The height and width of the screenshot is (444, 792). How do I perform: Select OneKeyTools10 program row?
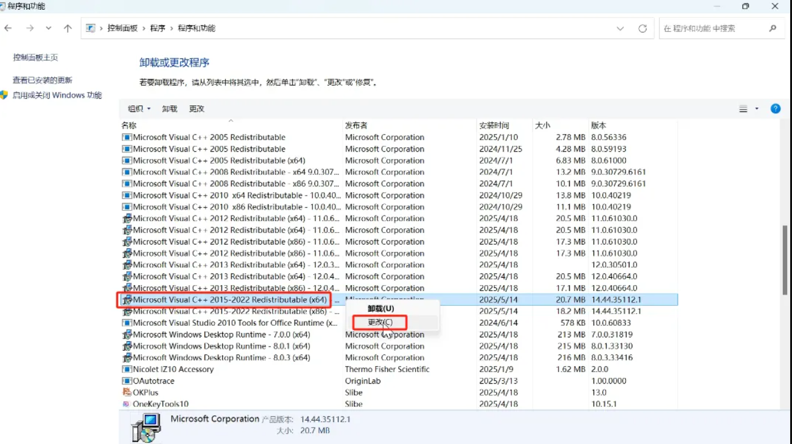point(399,404)
